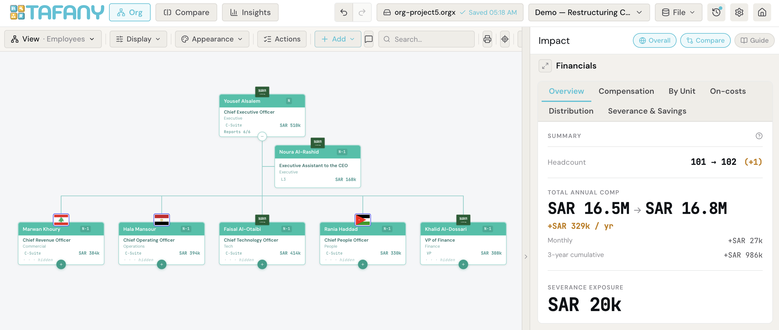Toggle Overall impact mode
Viewport: 779px width, 330px height.
coord(654,40)
